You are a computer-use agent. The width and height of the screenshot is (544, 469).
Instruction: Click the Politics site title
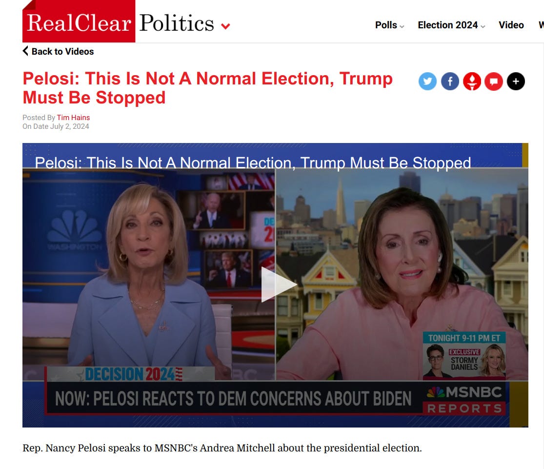click(177, 23)
